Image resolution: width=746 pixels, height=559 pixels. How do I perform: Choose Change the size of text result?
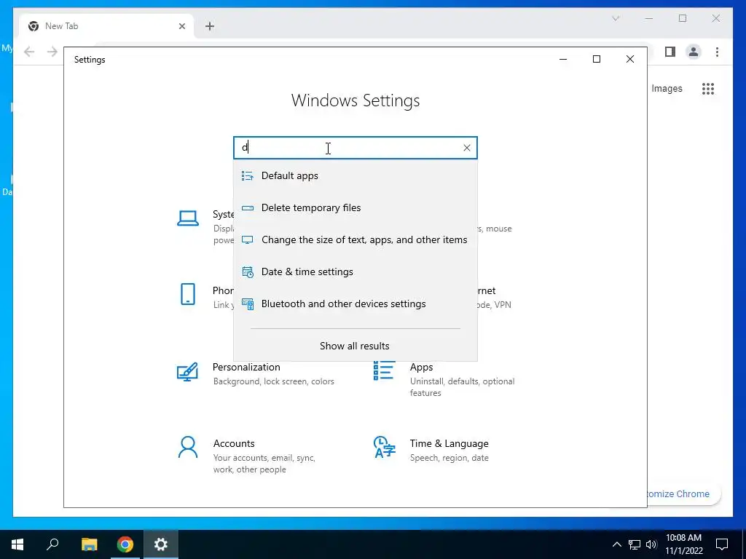355,239
